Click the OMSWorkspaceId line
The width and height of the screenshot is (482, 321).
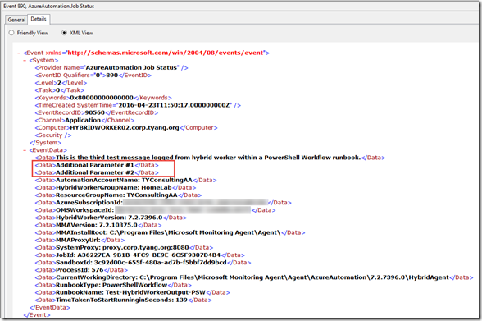point(155,210)
